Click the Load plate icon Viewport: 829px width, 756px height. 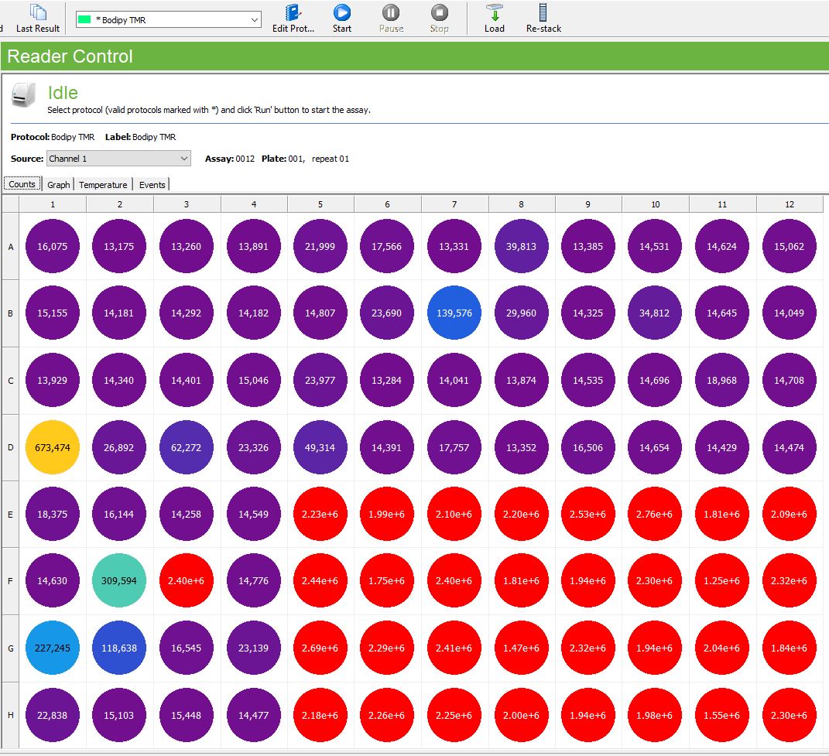tap(494, 18)
